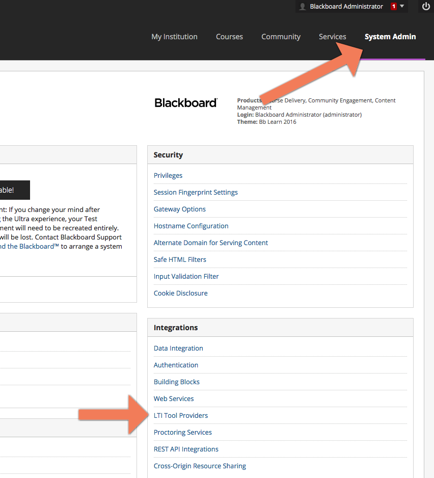The image size is (434, 478).
Task: Open Cookie Disclosure settings
Action: (180, 293)
